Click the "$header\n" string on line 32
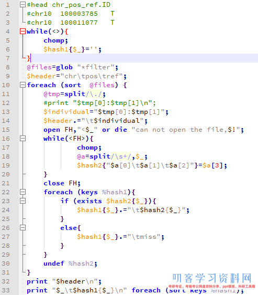 75,281
